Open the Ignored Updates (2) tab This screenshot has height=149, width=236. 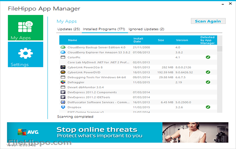[x=146, y=29]
